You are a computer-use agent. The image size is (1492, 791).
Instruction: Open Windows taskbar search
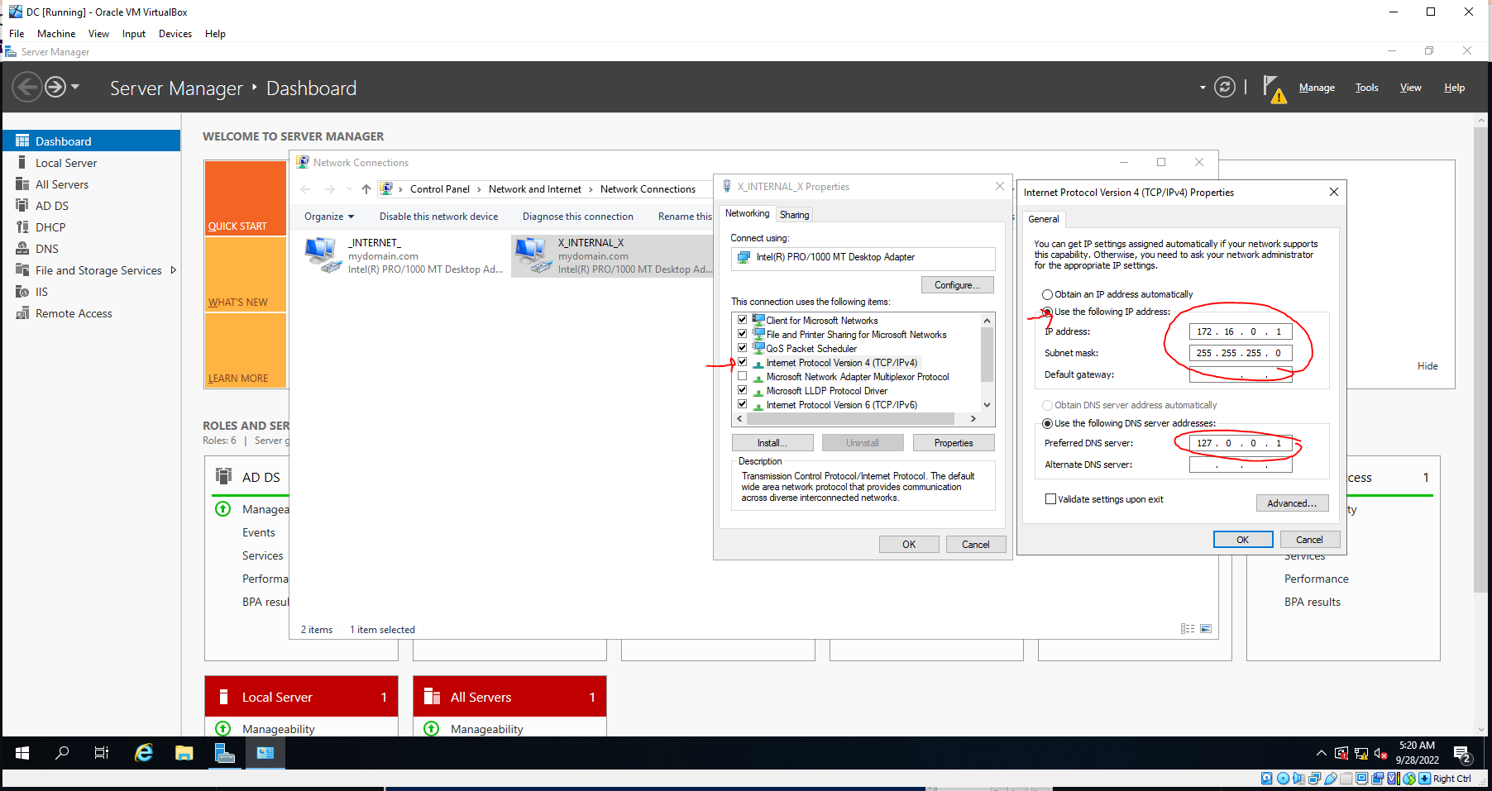pos(62,753)
